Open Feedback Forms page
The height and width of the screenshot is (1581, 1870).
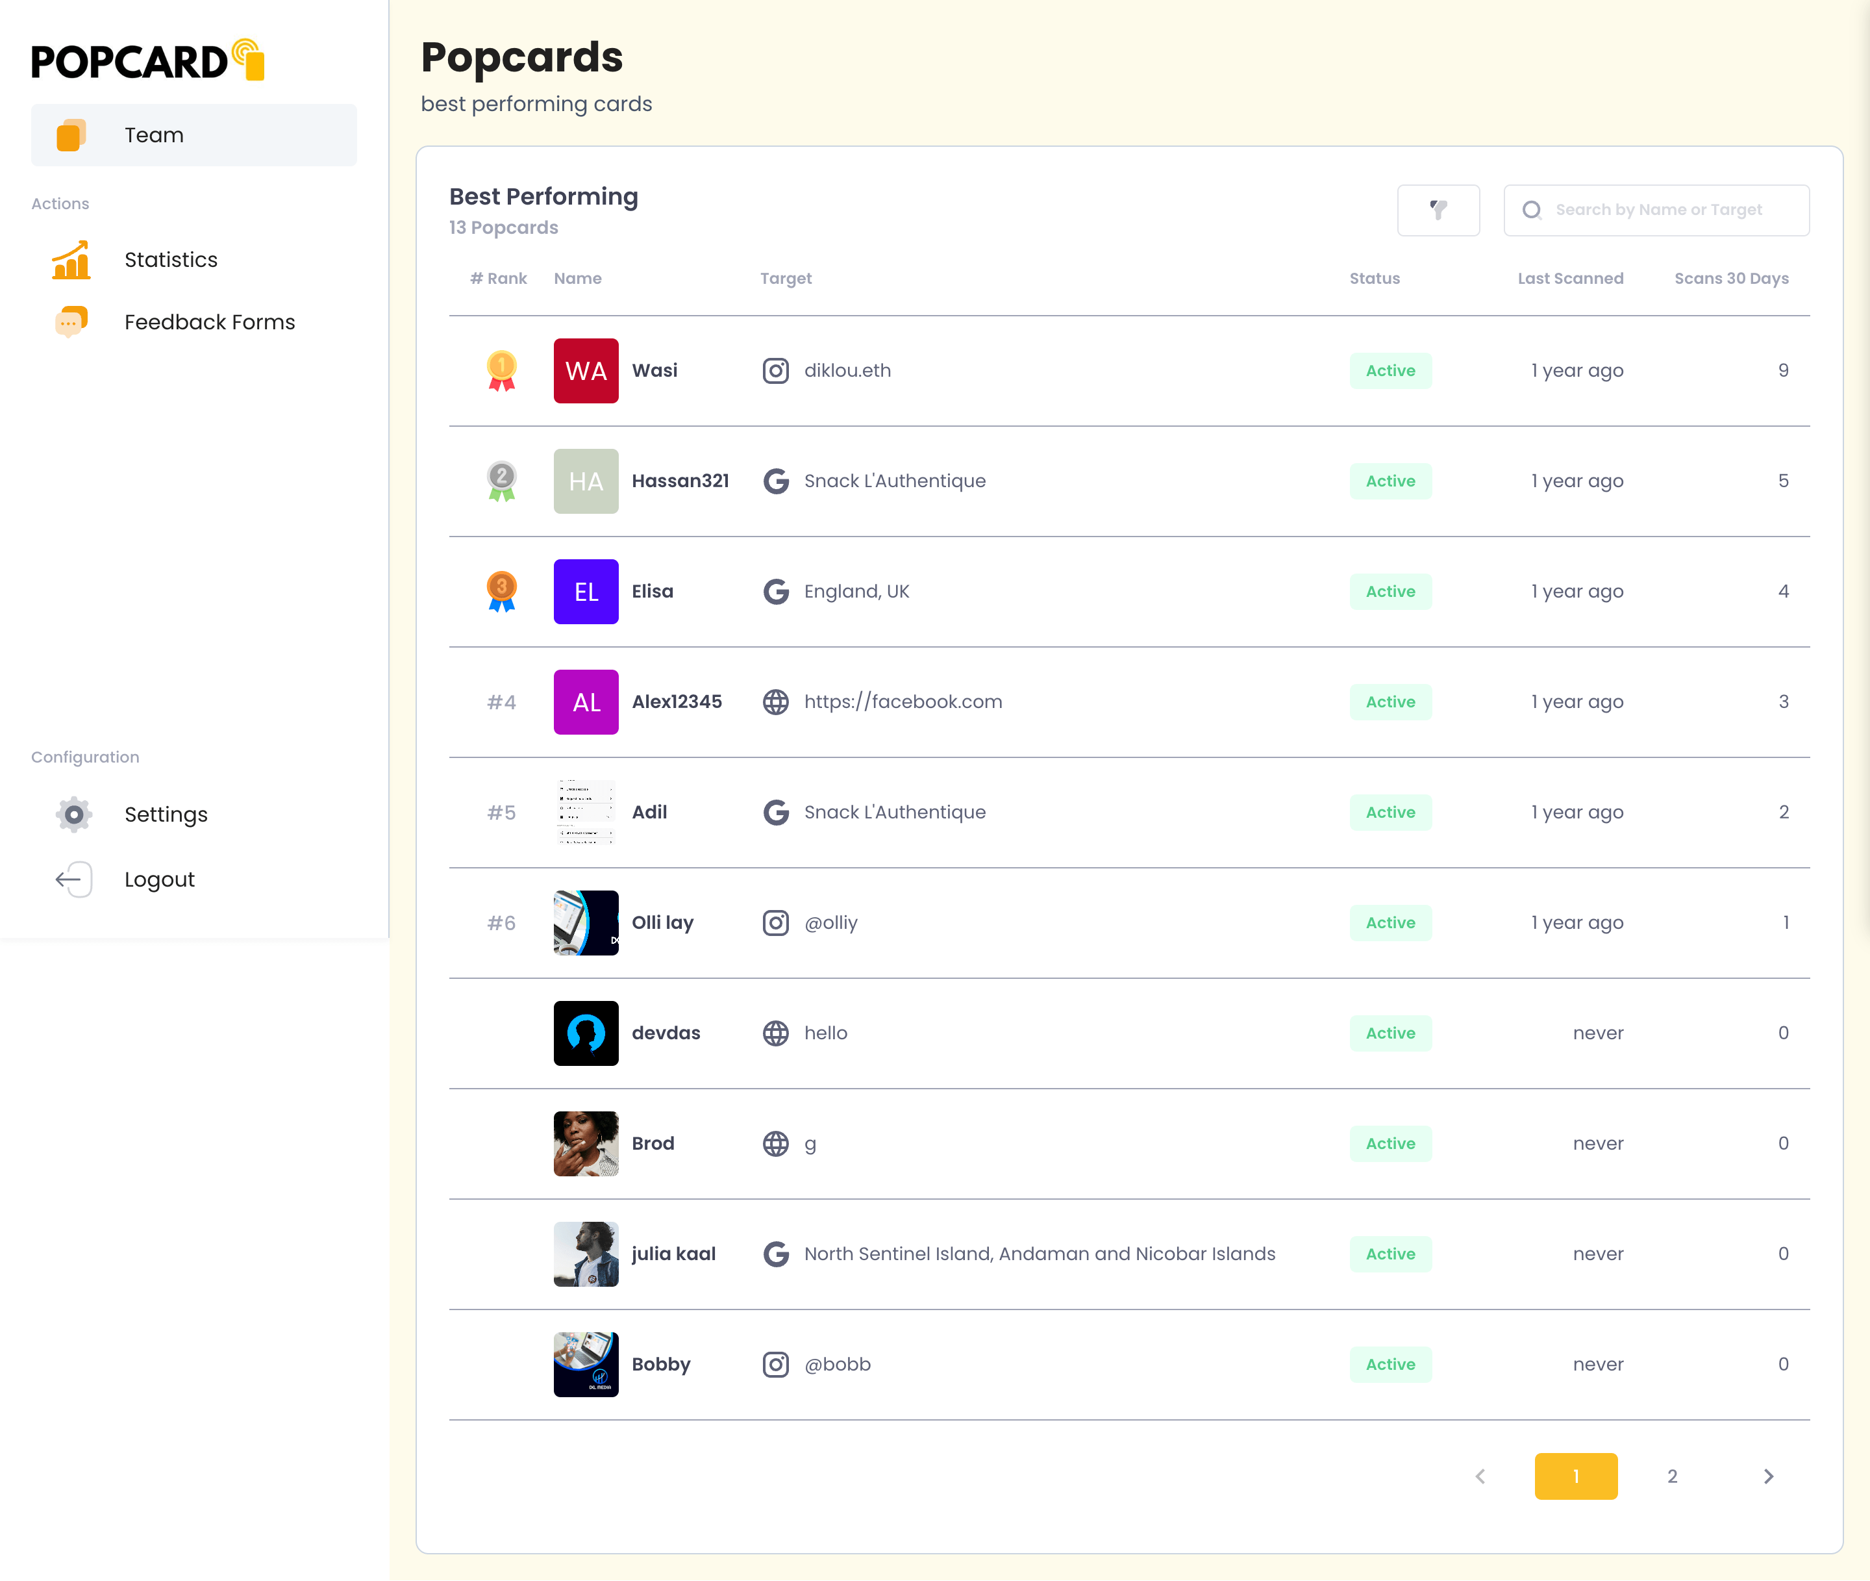[209, 322]
